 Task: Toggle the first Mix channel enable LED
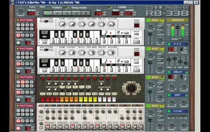148,20
